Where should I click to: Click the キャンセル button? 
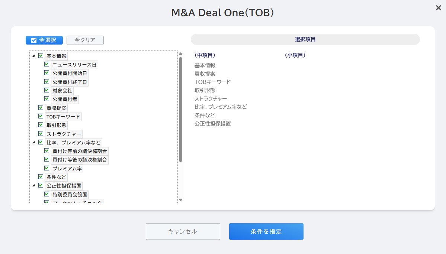point(183,232)
